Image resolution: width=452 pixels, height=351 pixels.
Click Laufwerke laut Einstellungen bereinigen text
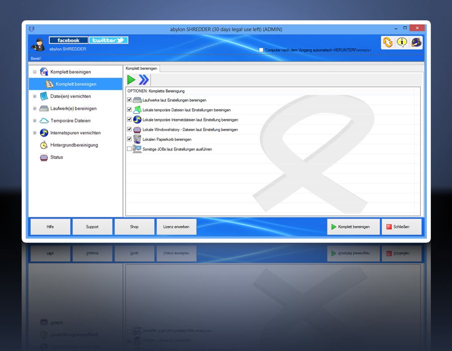[174, 100]
